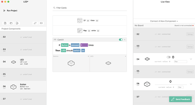Click Send Feedback button
The image size is (195, 105).
coord(180,99)
